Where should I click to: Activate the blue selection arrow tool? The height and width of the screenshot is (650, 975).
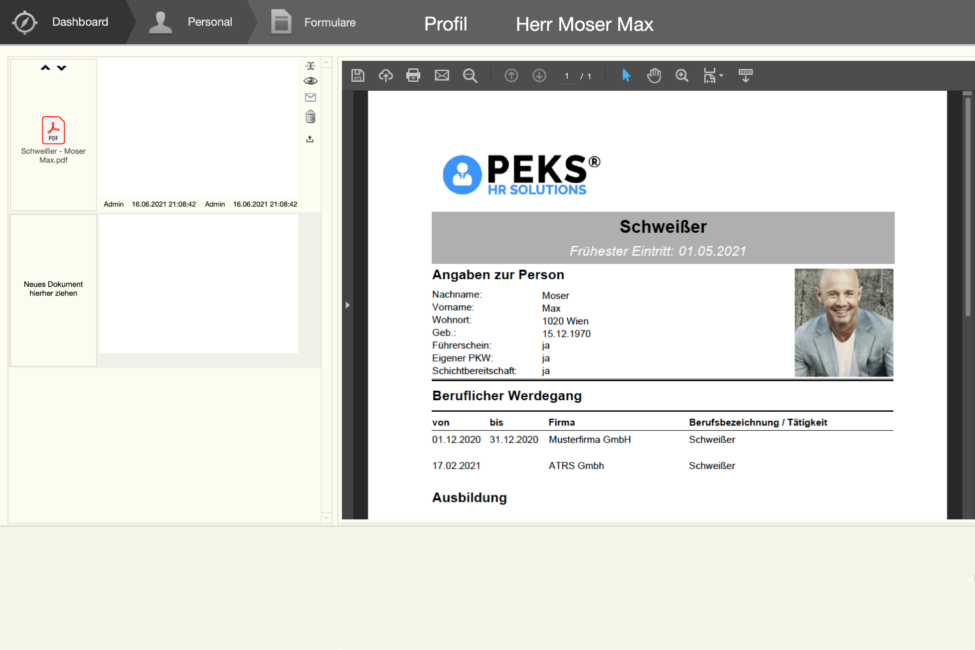pos(626,75)
